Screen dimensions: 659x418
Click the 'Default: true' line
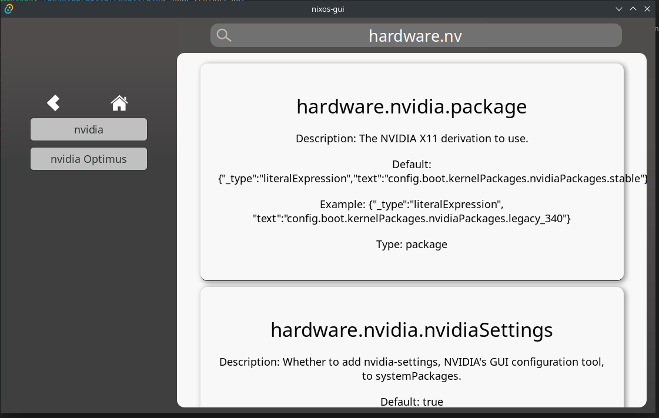click(412, 402)
